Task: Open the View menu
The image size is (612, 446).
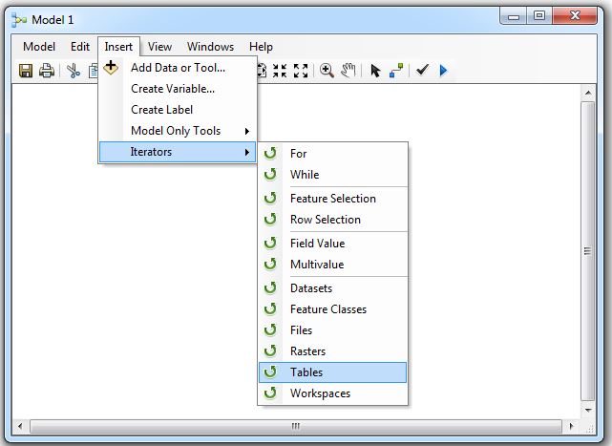Action: (x=159, y=47)
